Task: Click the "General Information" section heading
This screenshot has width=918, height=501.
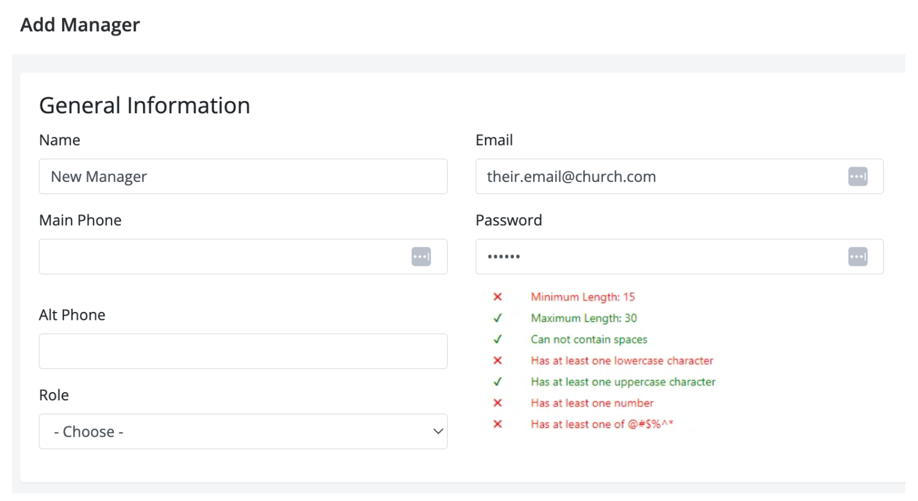Action: (145, 105)
